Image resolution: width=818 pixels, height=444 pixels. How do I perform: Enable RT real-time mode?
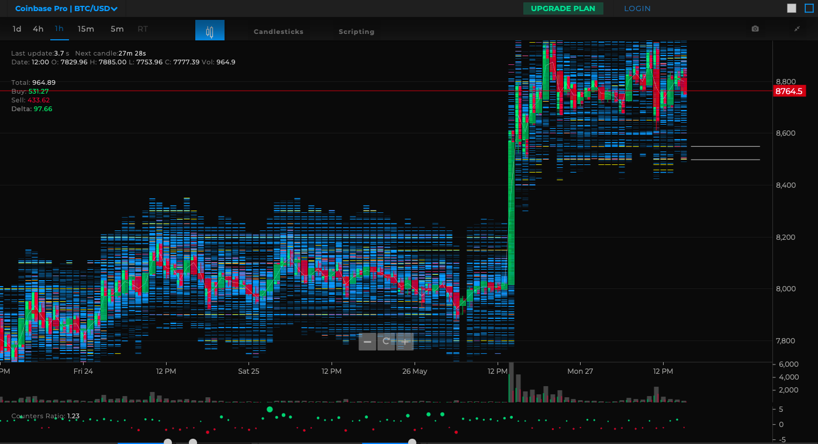click(143, 29)
